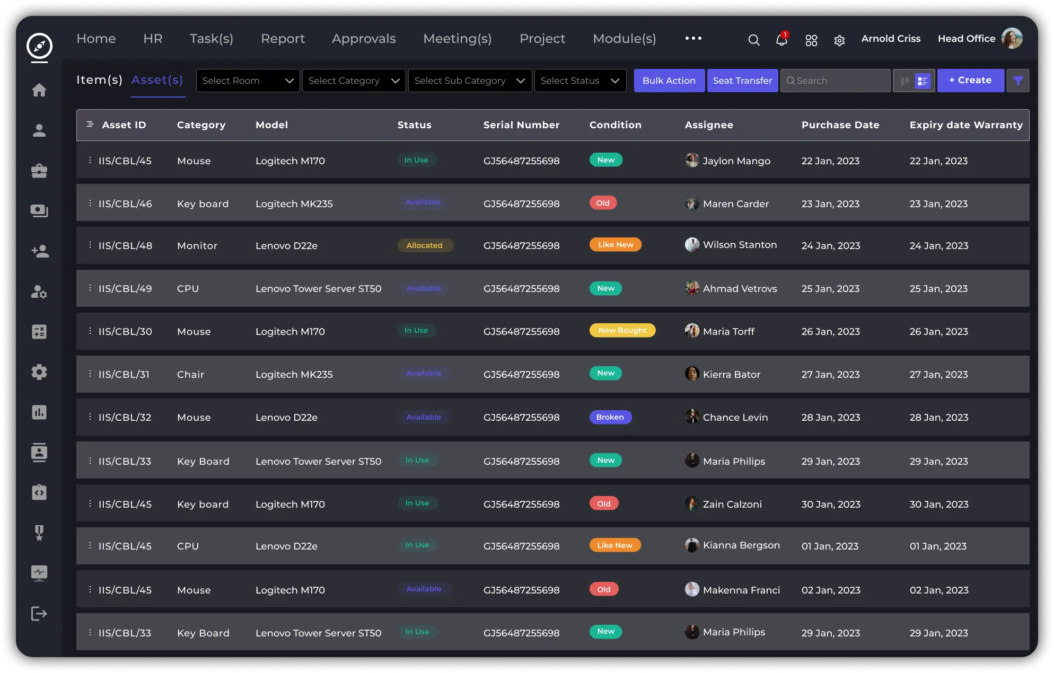
Task: Open the sidebar briefcase icon
Action: [x=39, y=171]
